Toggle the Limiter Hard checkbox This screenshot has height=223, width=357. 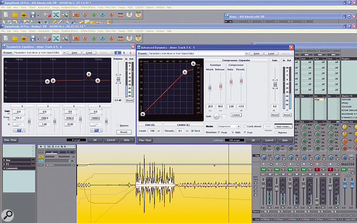pyautogui.click(x=192, y=130)
